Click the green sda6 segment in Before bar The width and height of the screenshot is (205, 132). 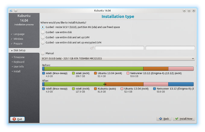point(94,69)
